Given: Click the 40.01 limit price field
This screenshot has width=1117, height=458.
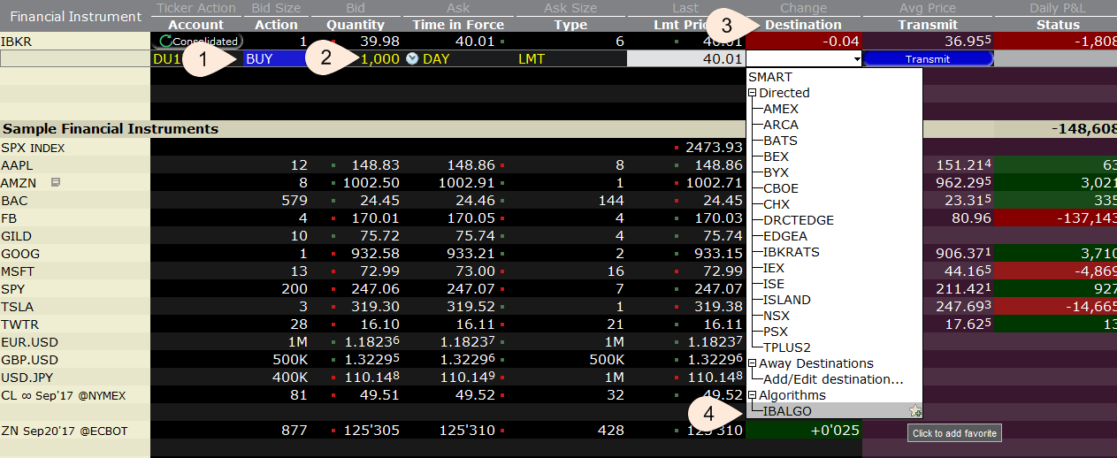Looking at the screenshot, I should coord(685,59).
